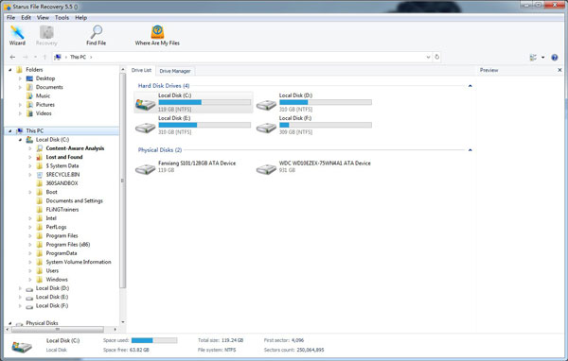Open view options dropdown arrow

pyautogui.click(x=542, y=57)
